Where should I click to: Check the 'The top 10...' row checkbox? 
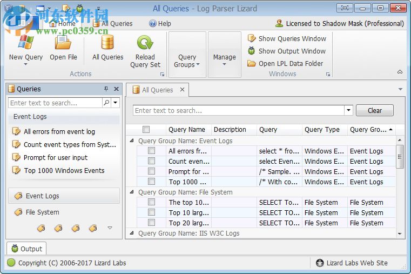152,202
